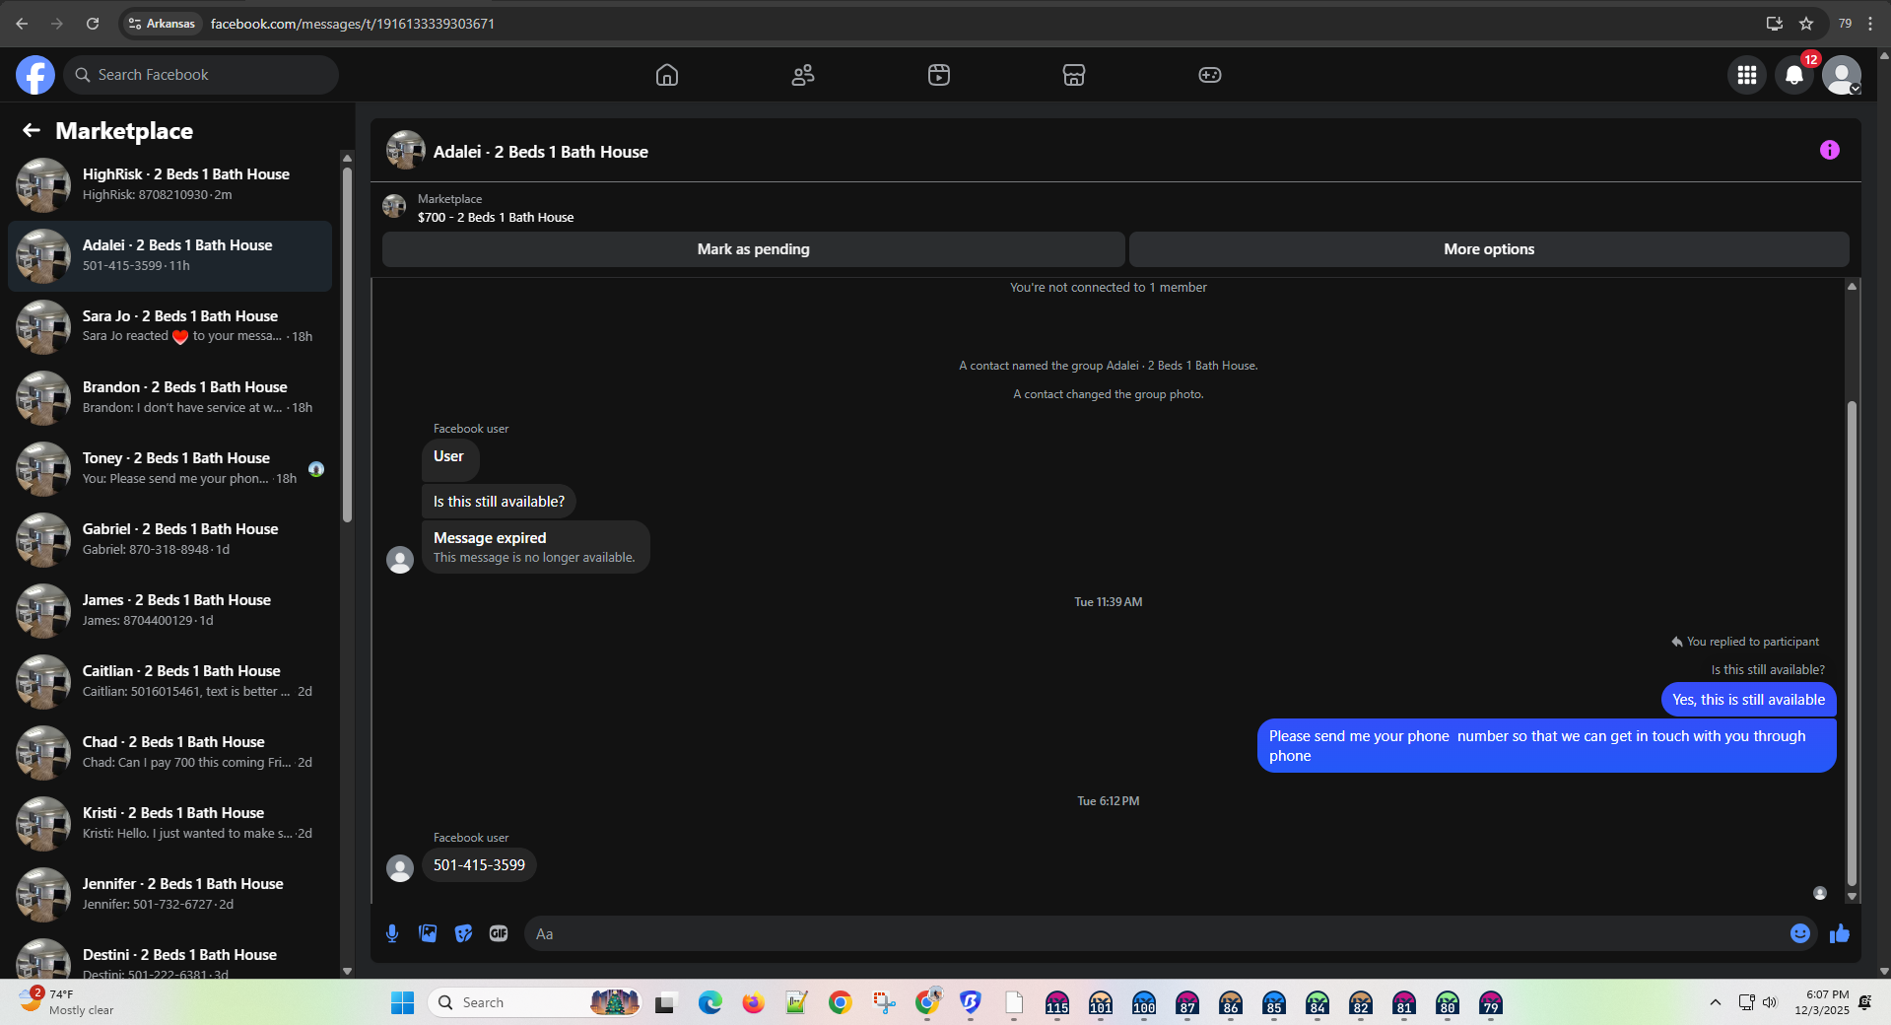Reload the page in the browser
This screenshot has width=1891, height=1025.
click(x=93, y=24)
